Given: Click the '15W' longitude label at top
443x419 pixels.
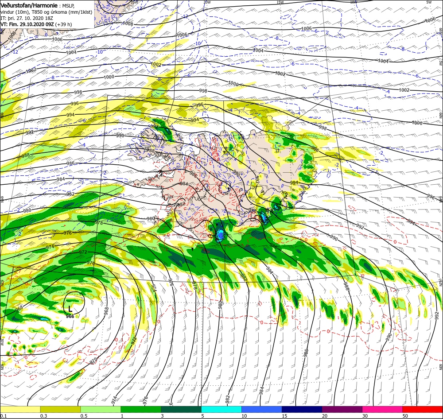Looking at the screenshot, I should 280,2.
